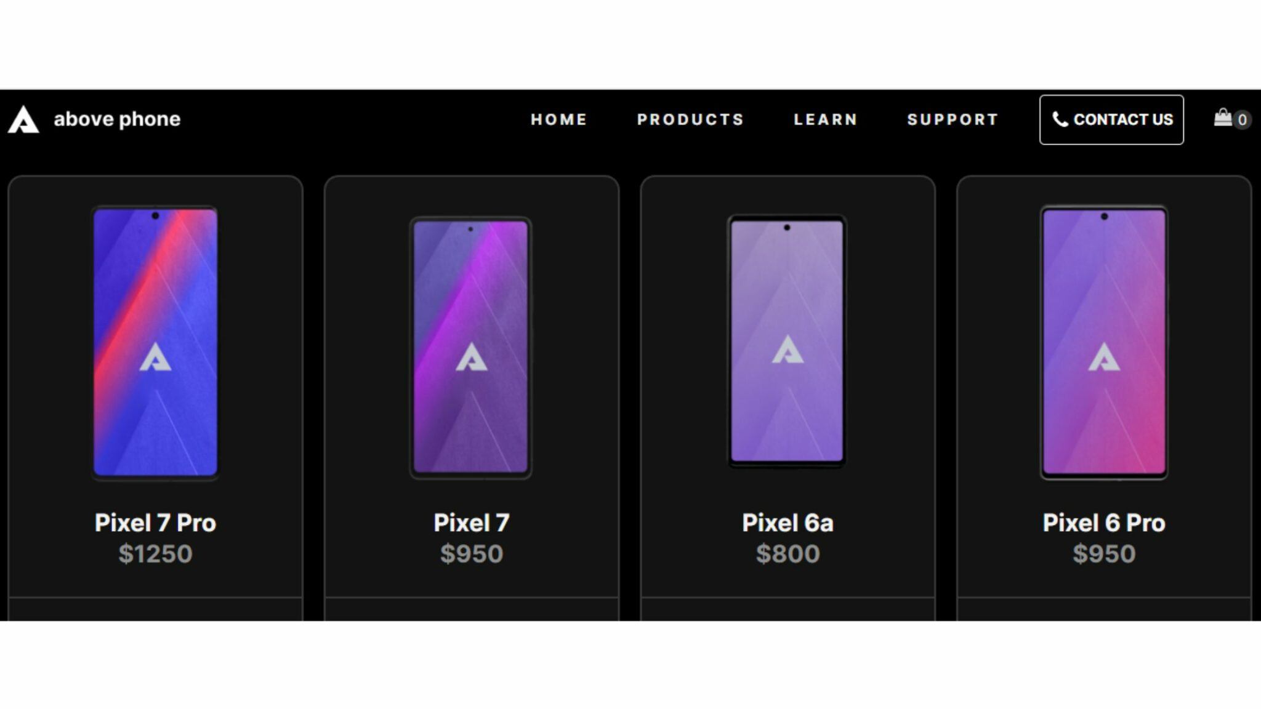Open the LEARN navigation item
Screen dimensions: 1261x709
(826, 119)
